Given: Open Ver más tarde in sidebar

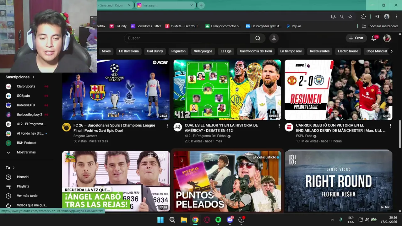Looking at the screenshot, I should tap(27, 196).
